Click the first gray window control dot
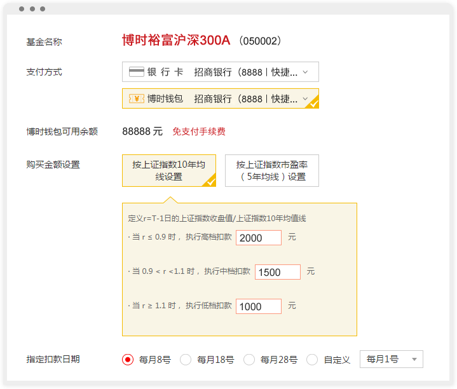 22,9
